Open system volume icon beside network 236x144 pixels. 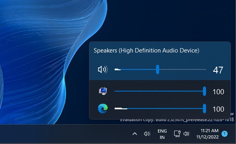(x=186, y=134)
